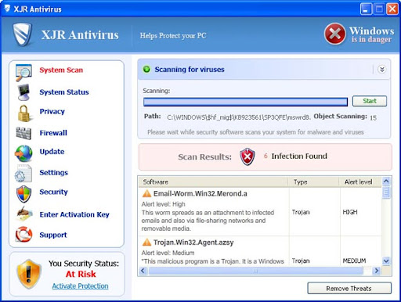
Task: Open the Settings section
Action: pos(53,173)
